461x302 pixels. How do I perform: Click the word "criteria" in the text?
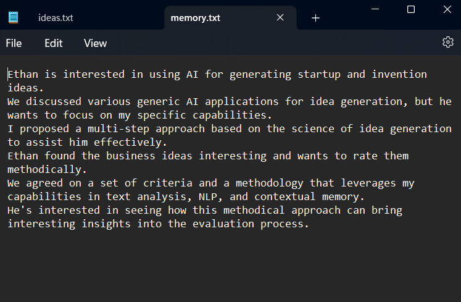(x=168, y=183)
